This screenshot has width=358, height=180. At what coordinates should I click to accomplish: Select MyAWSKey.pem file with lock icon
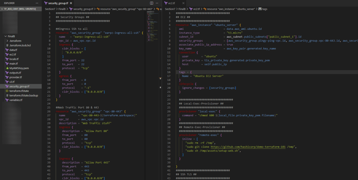click(19, 68)
